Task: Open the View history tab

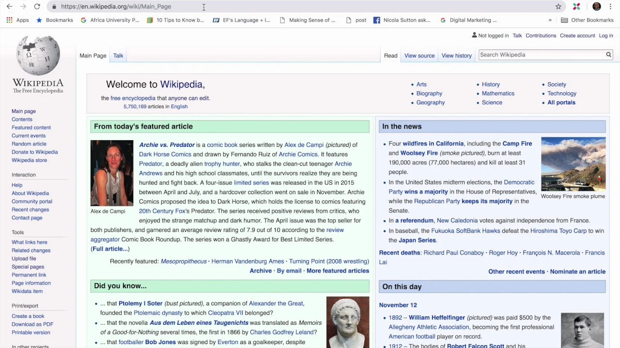Action: pyautogui.click(x=456, y=56)
